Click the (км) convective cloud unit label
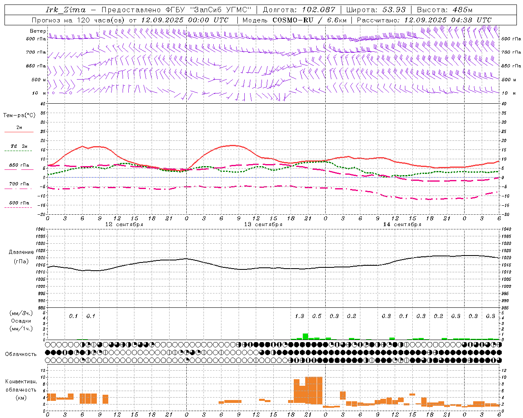Viewport: 523px width, 418px height. [x=21, y=397]
